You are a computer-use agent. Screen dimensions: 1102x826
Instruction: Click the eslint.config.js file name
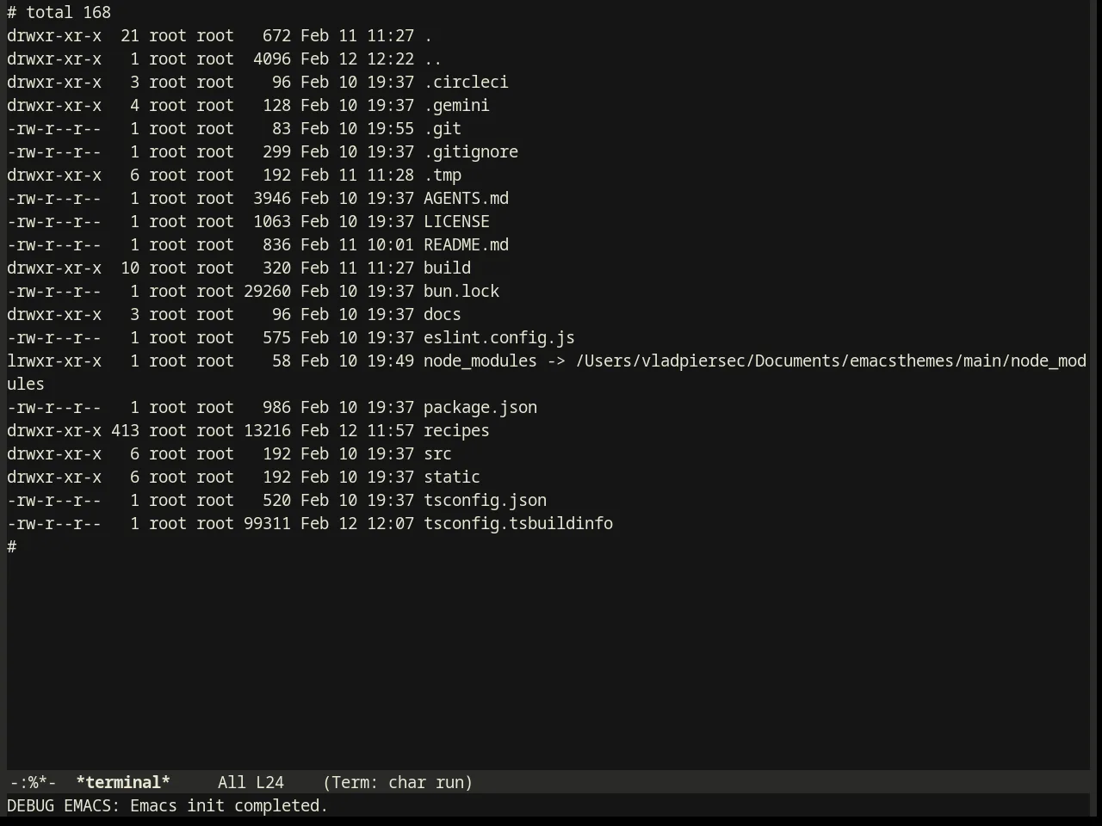[x=499, y=337]
